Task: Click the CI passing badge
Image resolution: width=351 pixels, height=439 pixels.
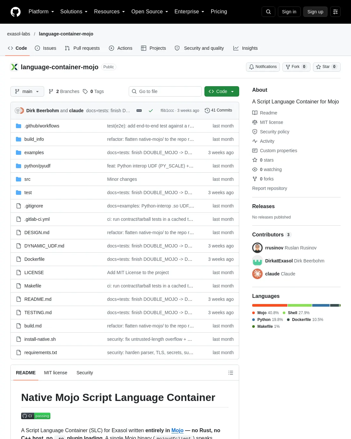Action: pyautogui.click(x=36, y=416)
